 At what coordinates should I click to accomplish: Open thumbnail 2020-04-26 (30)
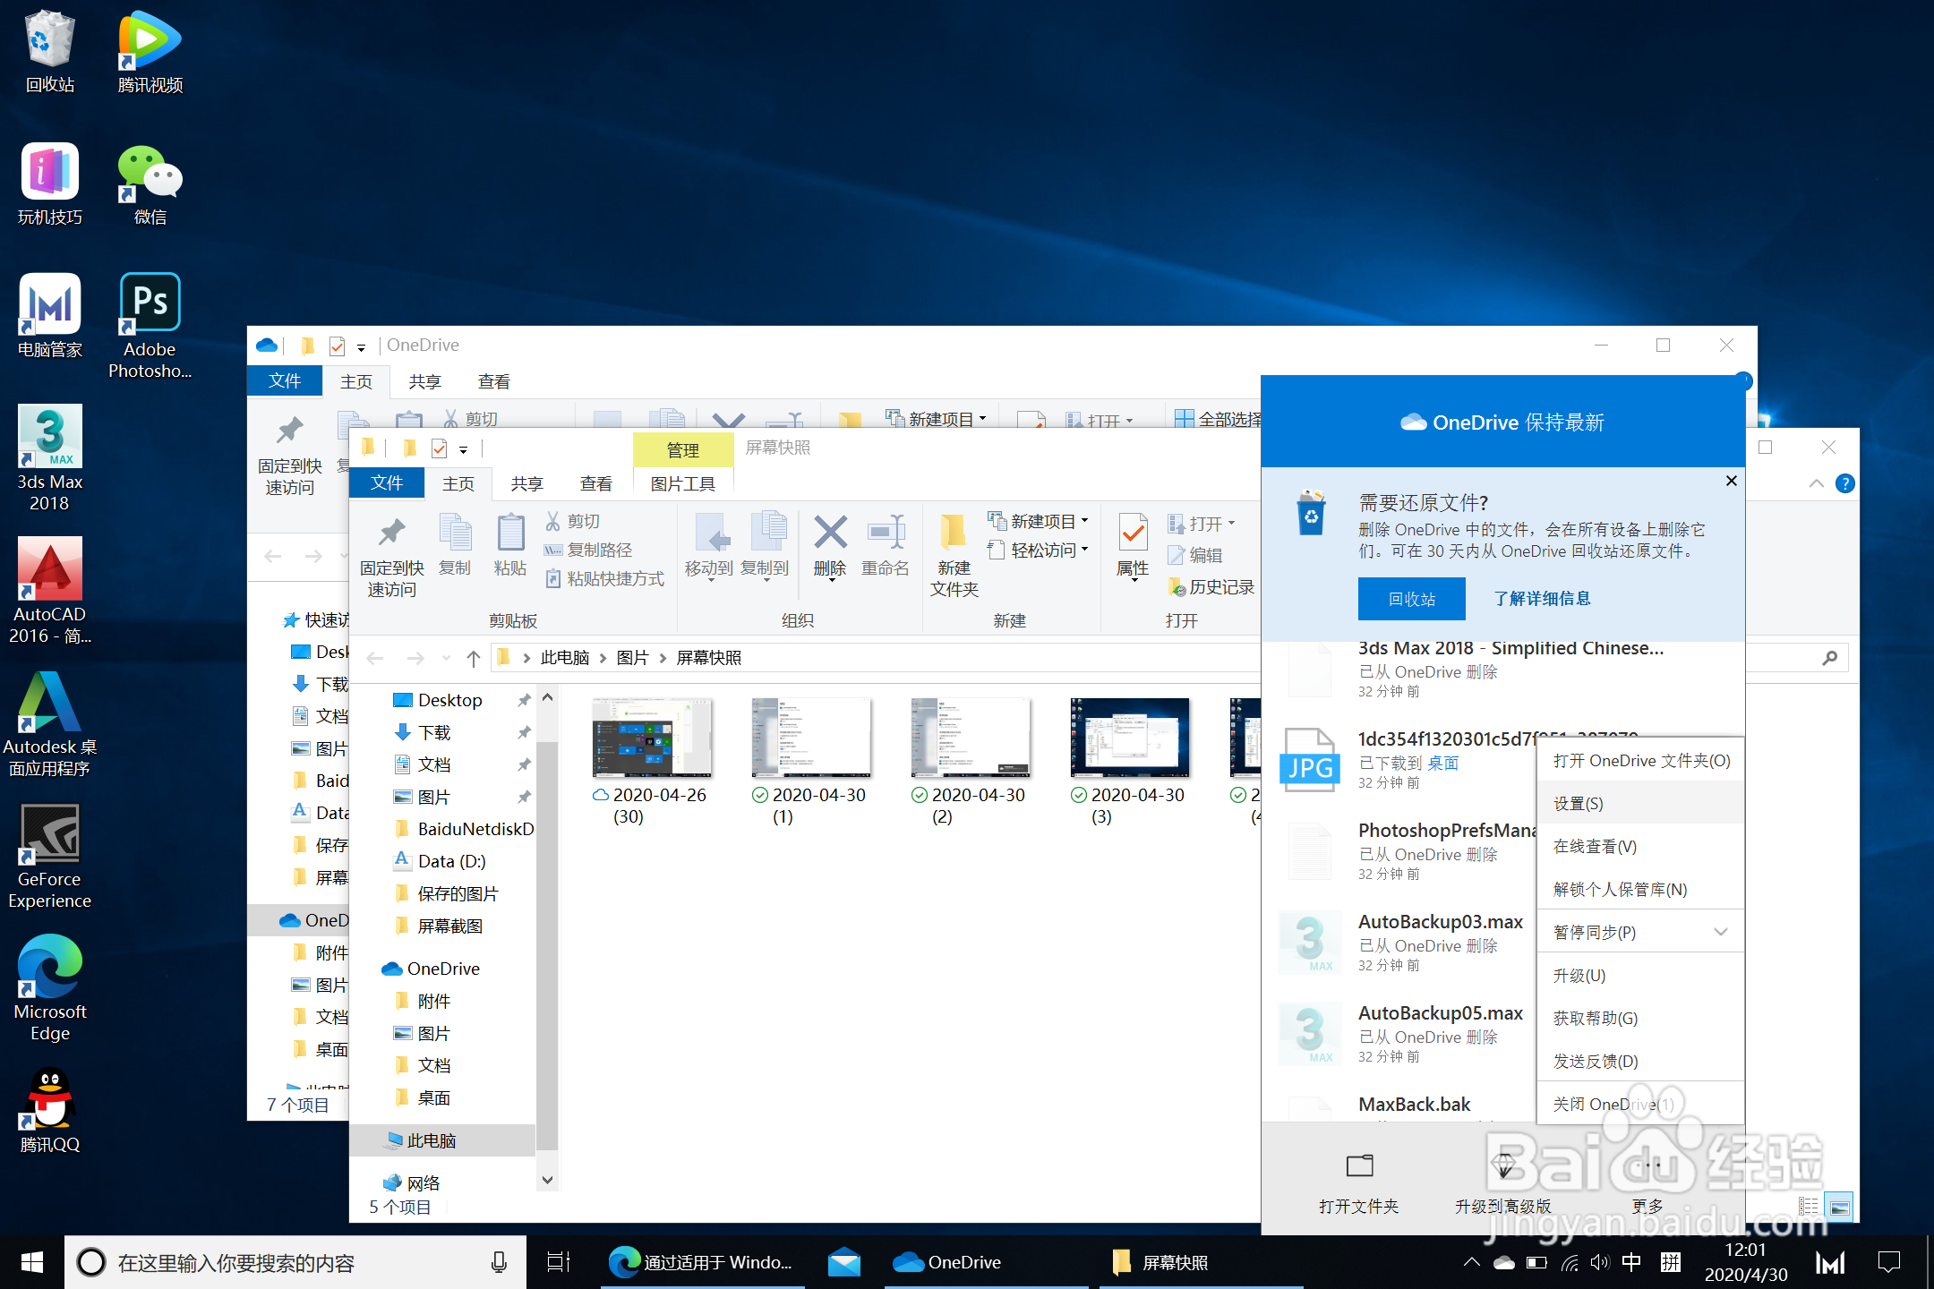click(652, 761)
